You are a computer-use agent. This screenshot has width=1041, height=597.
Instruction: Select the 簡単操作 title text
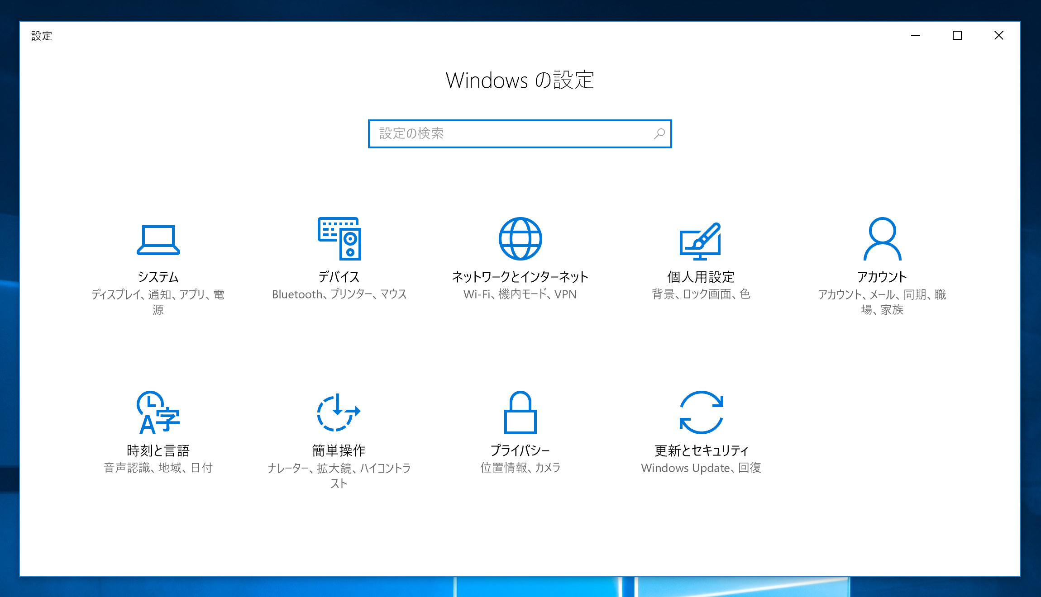pos(339,450)
